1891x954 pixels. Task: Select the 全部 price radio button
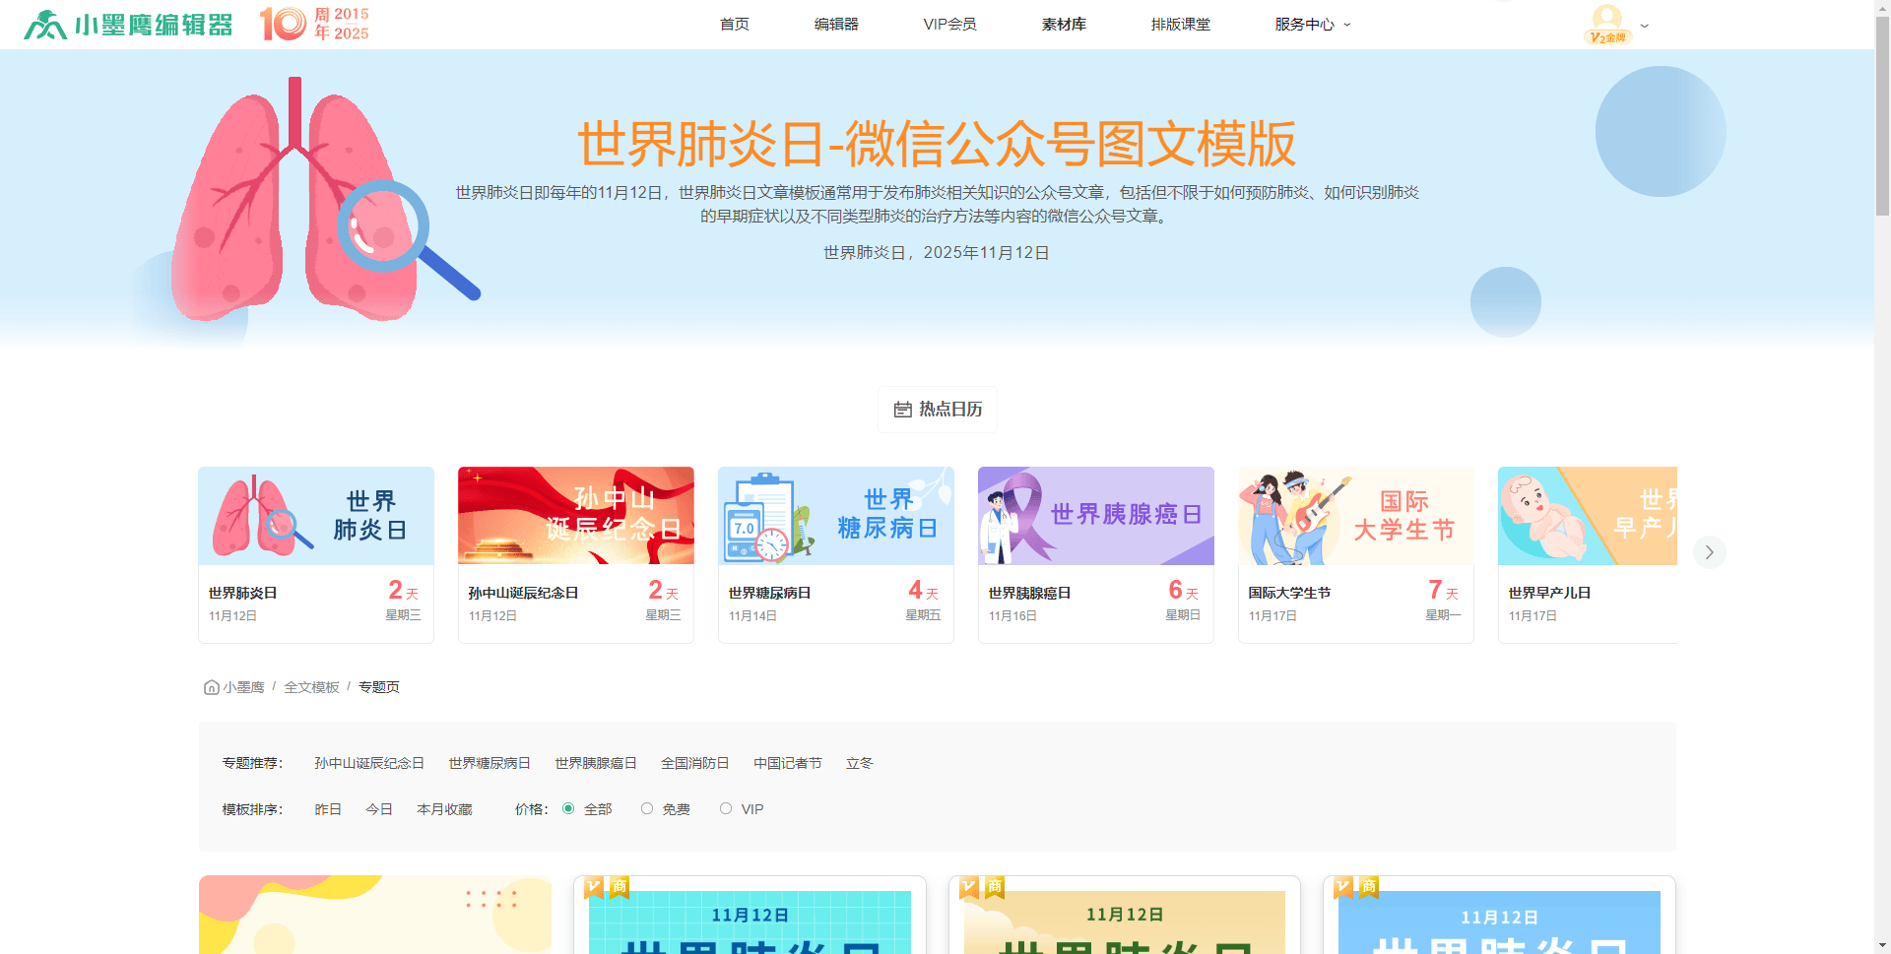coord(568,808)
